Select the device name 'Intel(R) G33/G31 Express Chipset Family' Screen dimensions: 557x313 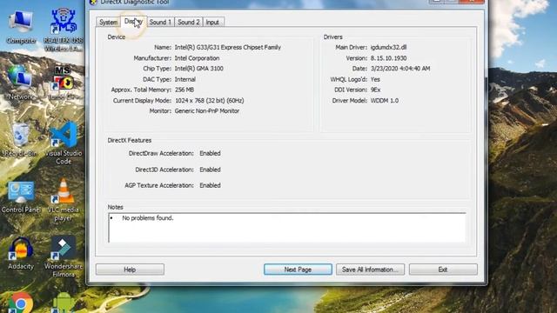pyautogui.click(x=228, y=47)
